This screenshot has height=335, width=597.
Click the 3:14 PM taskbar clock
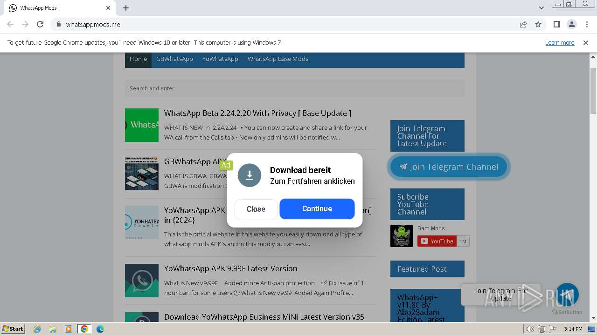(x=573, y=329)
